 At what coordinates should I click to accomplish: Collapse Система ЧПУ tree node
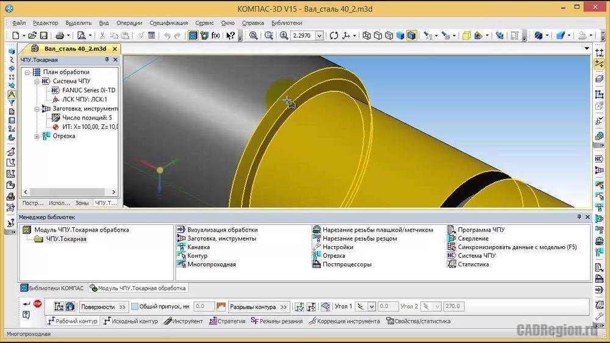pos(37,81)
